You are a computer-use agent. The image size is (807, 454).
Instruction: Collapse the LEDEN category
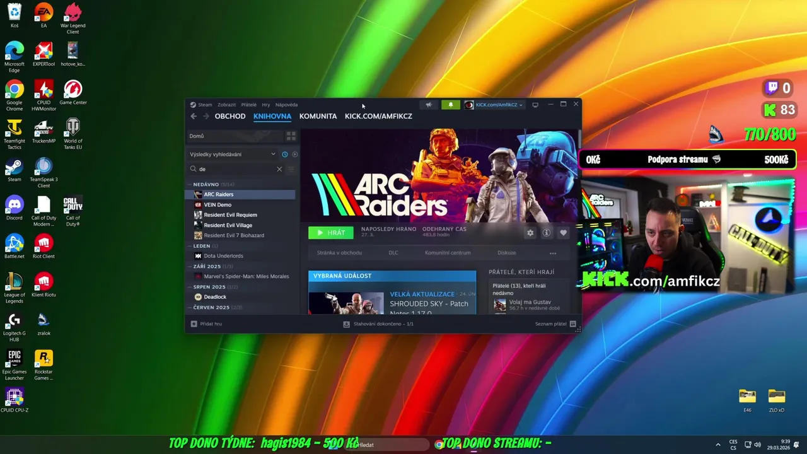click(x=202, y=246)
